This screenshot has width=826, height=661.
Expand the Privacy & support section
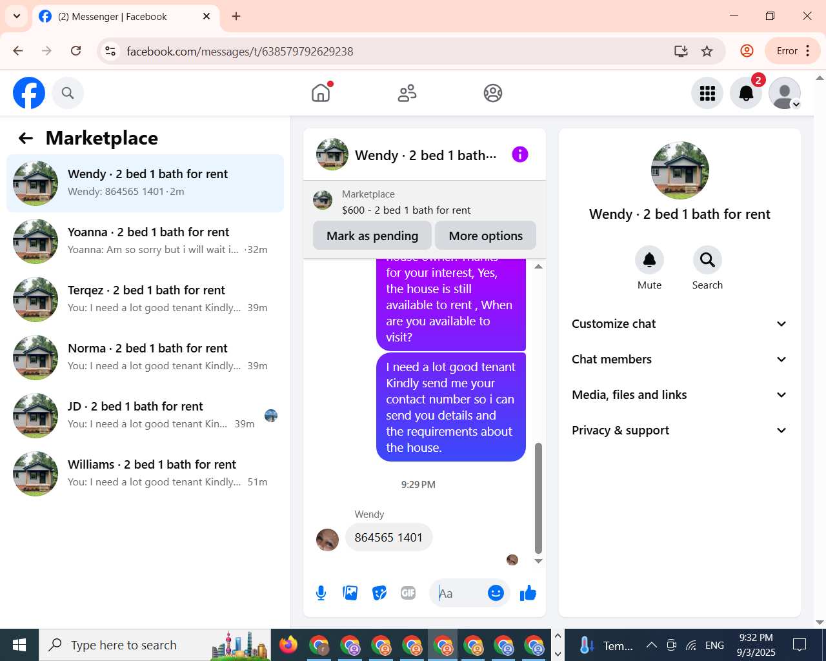click(680, 431)
